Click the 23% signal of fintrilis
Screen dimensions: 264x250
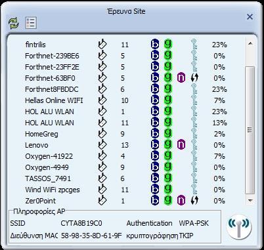[219, 45]
